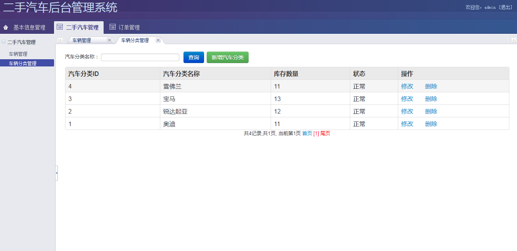This screenshot has width=517, height=251.
Task: Click the 宝马 name cell
Action: point(215,99)
